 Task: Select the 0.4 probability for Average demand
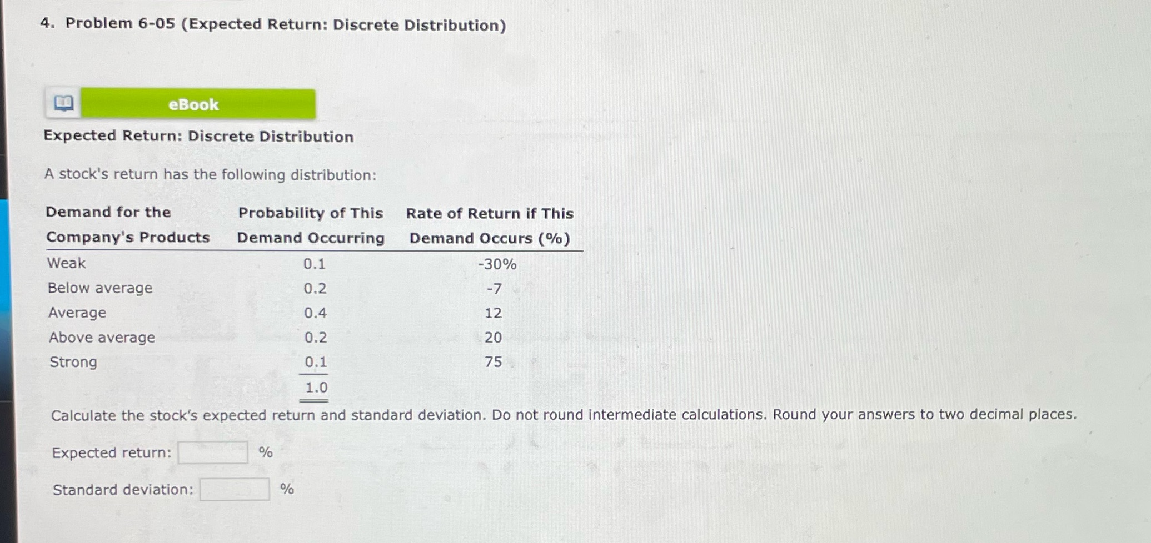click(315, 313)
